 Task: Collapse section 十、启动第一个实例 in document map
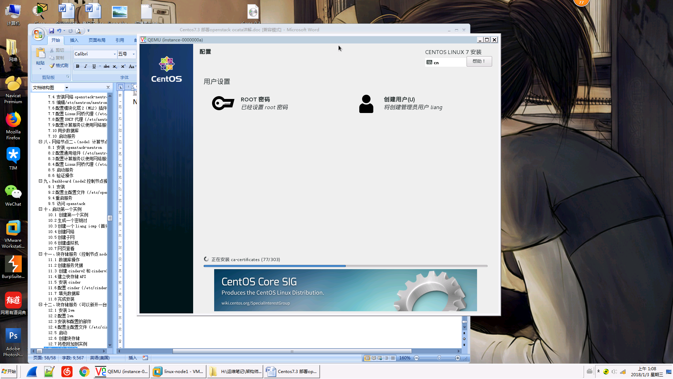tap(40, 209)
